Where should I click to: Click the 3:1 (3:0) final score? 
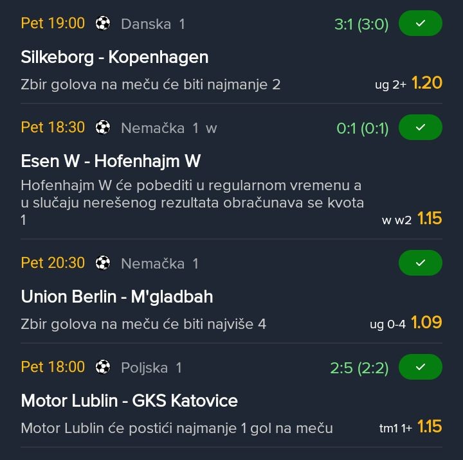(x=361, y=24)
